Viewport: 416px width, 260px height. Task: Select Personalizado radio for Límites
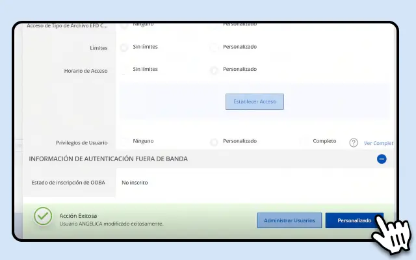214,47
